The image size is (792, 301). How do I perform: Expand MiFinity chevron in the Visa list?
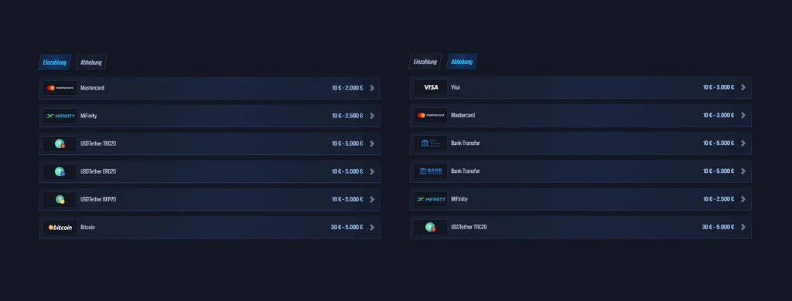click(x=743, y=199)
